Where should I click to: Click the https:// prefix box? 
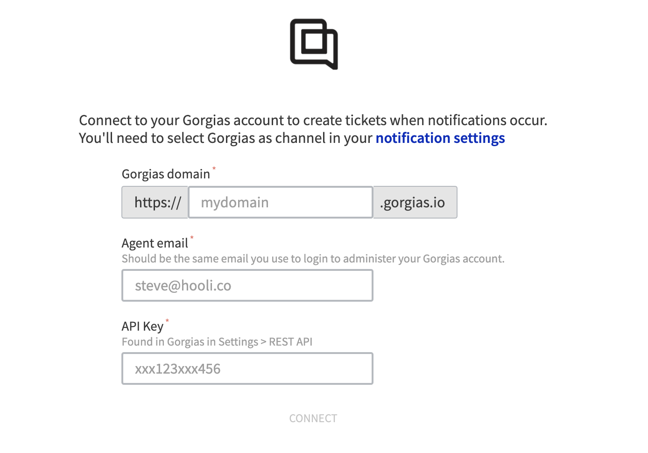click(x=155, y=202)
